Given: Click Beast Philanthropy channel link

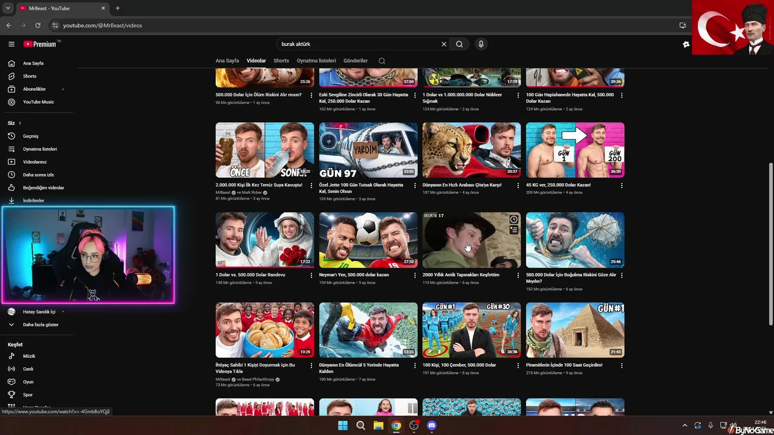Looking at the screenshot, I should pyautogui.click(x=258, y=379).
